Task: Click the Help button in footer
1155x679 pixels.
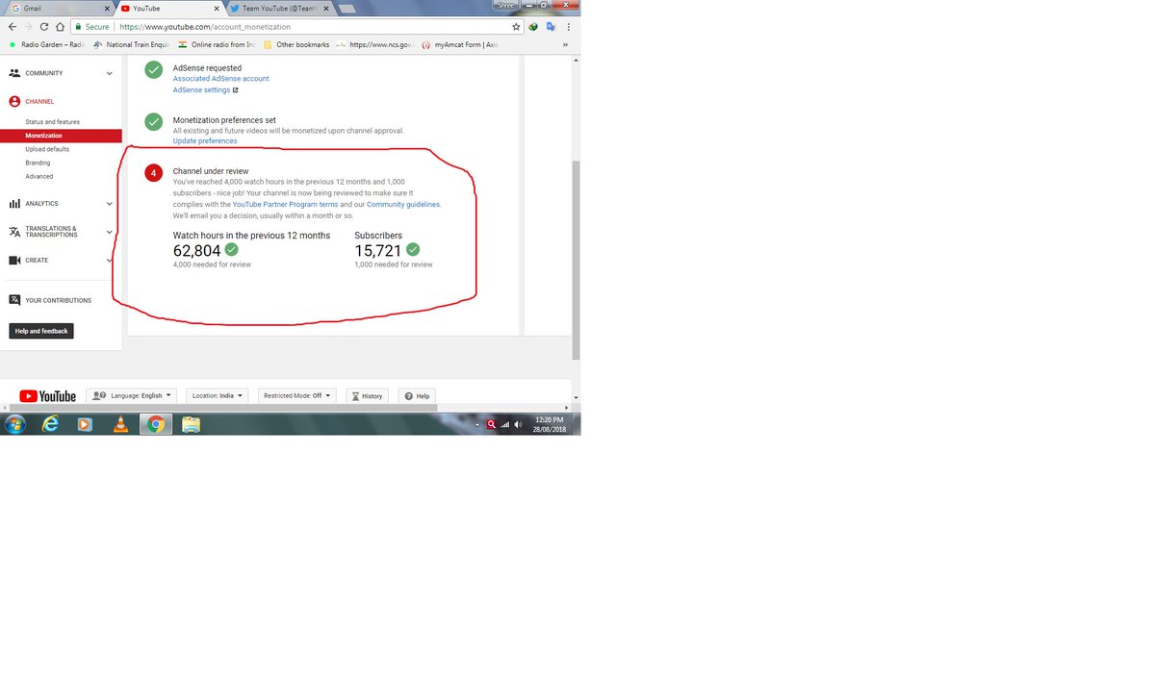Action: [417, 395]
